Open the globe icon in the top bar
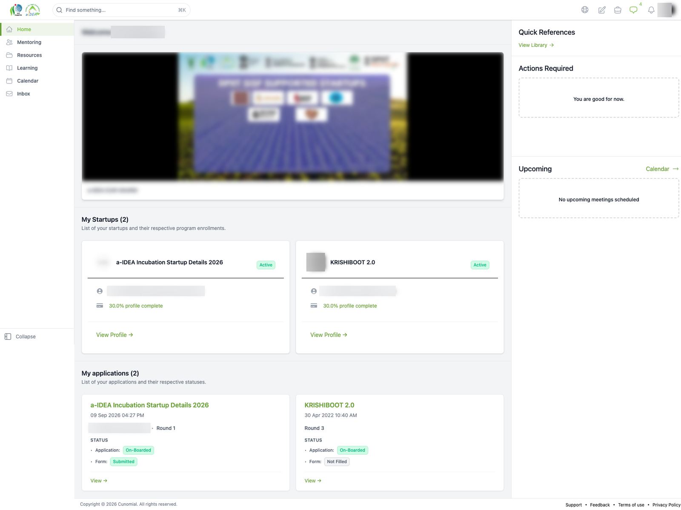681x510 pixels. pyautogui.click(x=585, y=10)
